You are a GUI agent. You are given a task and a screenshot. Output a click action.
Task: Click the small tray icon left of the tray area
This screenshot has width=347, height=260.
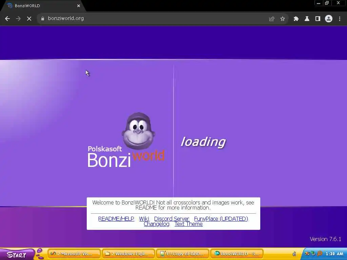[294, 254]
